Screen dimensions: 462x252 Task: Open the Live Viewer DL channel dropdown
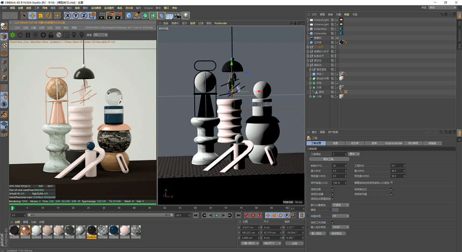click(101, 35)
